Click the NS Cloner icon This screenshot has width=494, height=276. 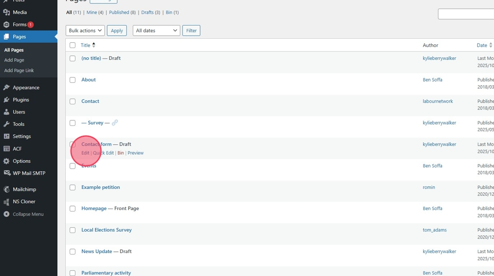(x=6, y=202)
